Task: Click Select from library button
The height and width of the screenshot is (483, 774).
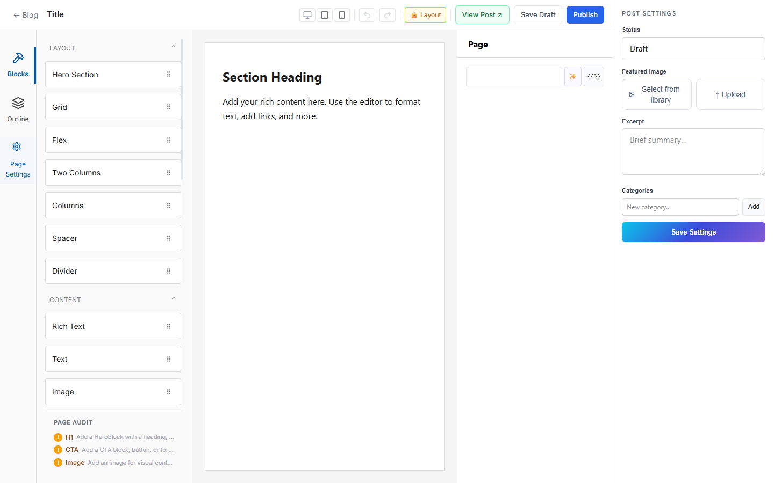Action: [x=657, y=94]
